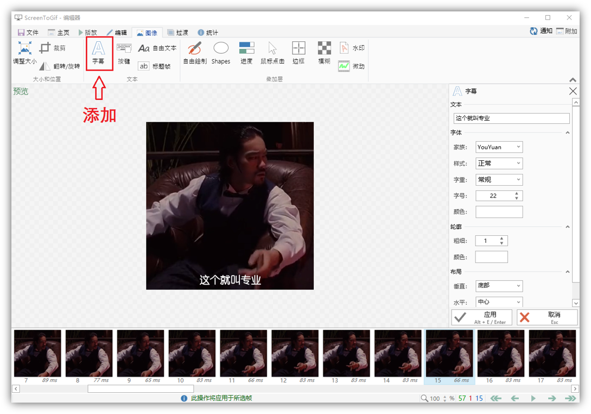Open the 调整大小 resize tool
Viewport: 591px width, 414px height.
(x=25, y=53)
